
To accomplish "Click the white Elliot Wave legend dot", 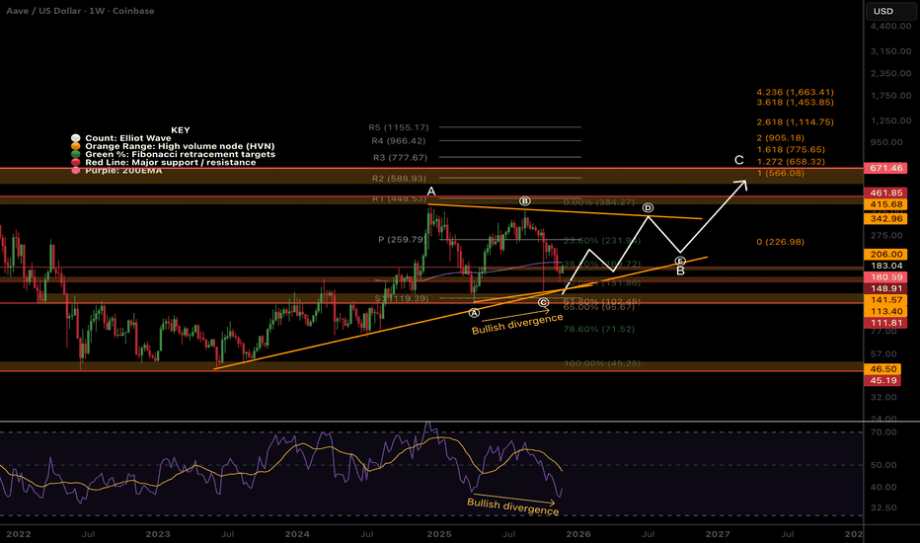I will 73,137.
